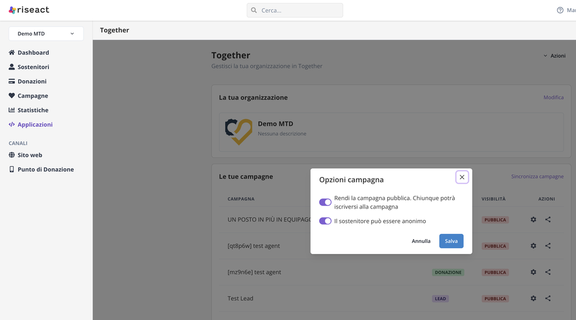Click Sincronizza campagne link
Viewport: 576px width, 320px height.
(x=537, y=176)
